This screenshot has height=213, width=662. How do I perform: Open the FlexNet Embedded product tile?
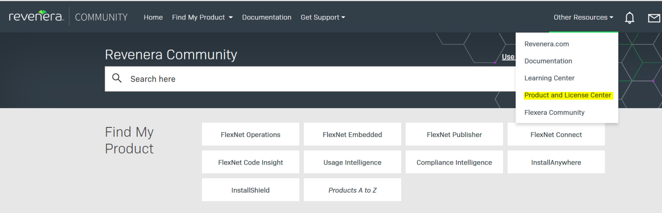pos(352,134)
